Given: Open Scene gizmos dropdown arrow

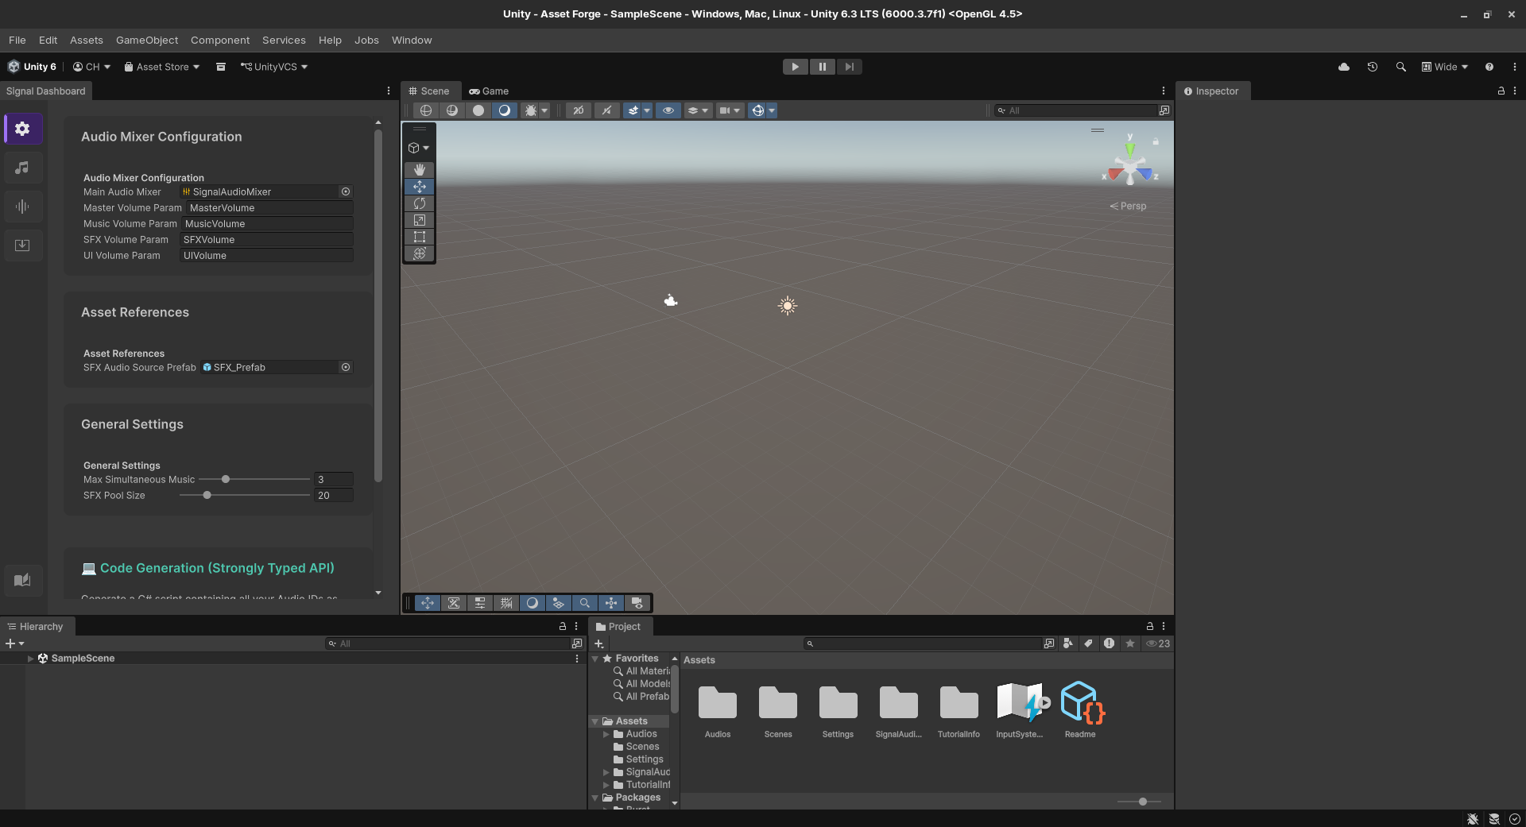Looking at the screenshot, I should point(772,110).
